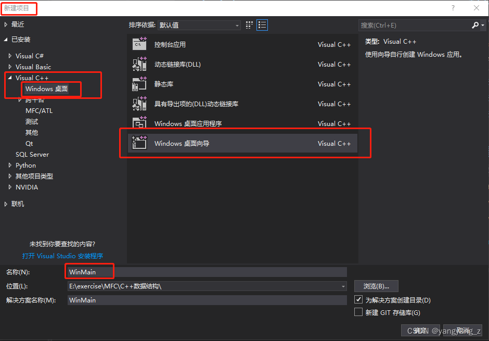
Task: Click the Windows 桌面应用程序 template icon
Action: click(139, 123)
